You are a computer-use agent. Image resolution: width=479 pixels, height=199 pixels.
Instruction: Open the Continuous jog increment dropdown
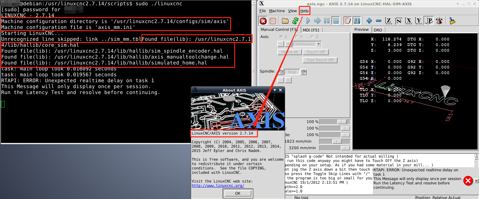pos(318,44)
